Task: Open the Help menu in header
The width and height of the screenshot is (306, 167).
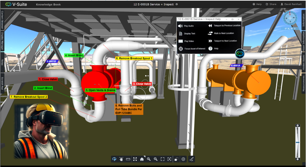Action: click(257, 4)
